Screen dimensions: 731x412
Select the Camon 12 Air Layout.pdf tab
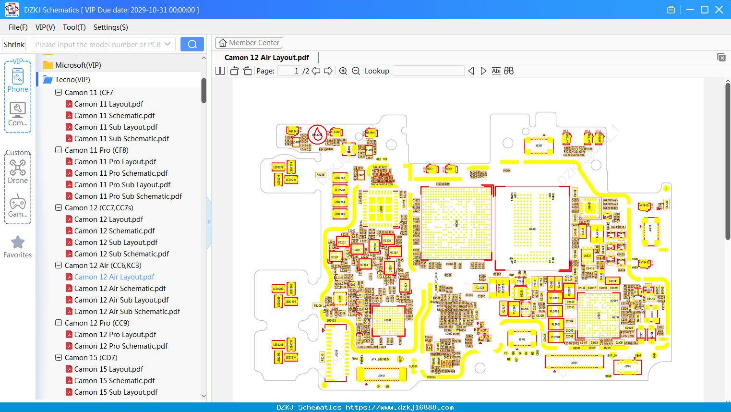[x=267, y=58]
